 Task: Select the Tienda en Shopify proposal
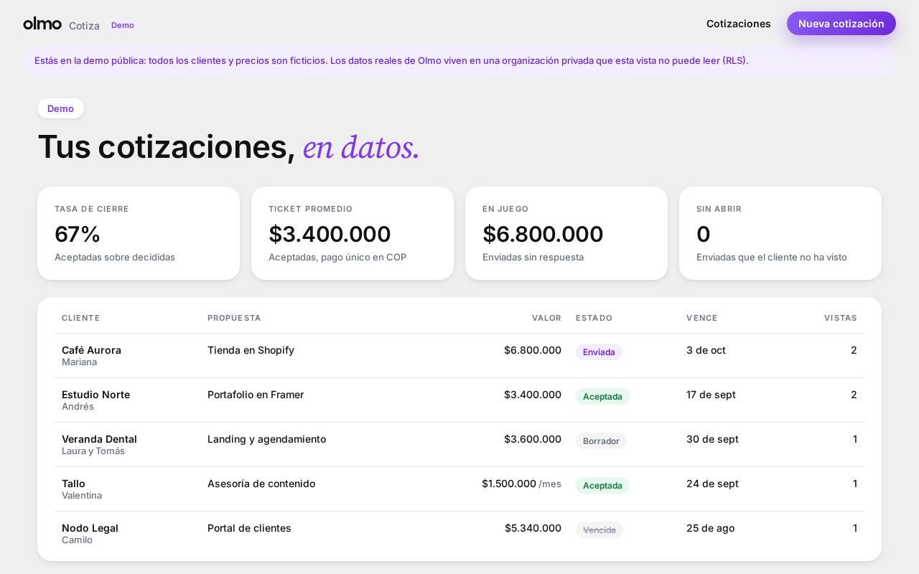[251, 350]
